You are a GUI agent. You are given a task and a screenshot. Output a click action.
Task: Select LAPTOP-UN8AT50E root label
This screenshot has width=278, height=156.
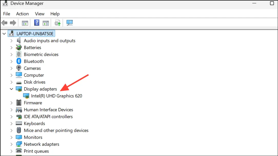(35, 34)
